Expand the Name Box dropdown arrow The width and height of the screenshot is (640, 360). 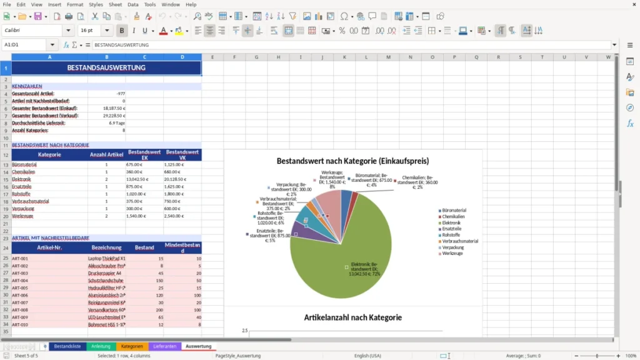tap(52, 45)
